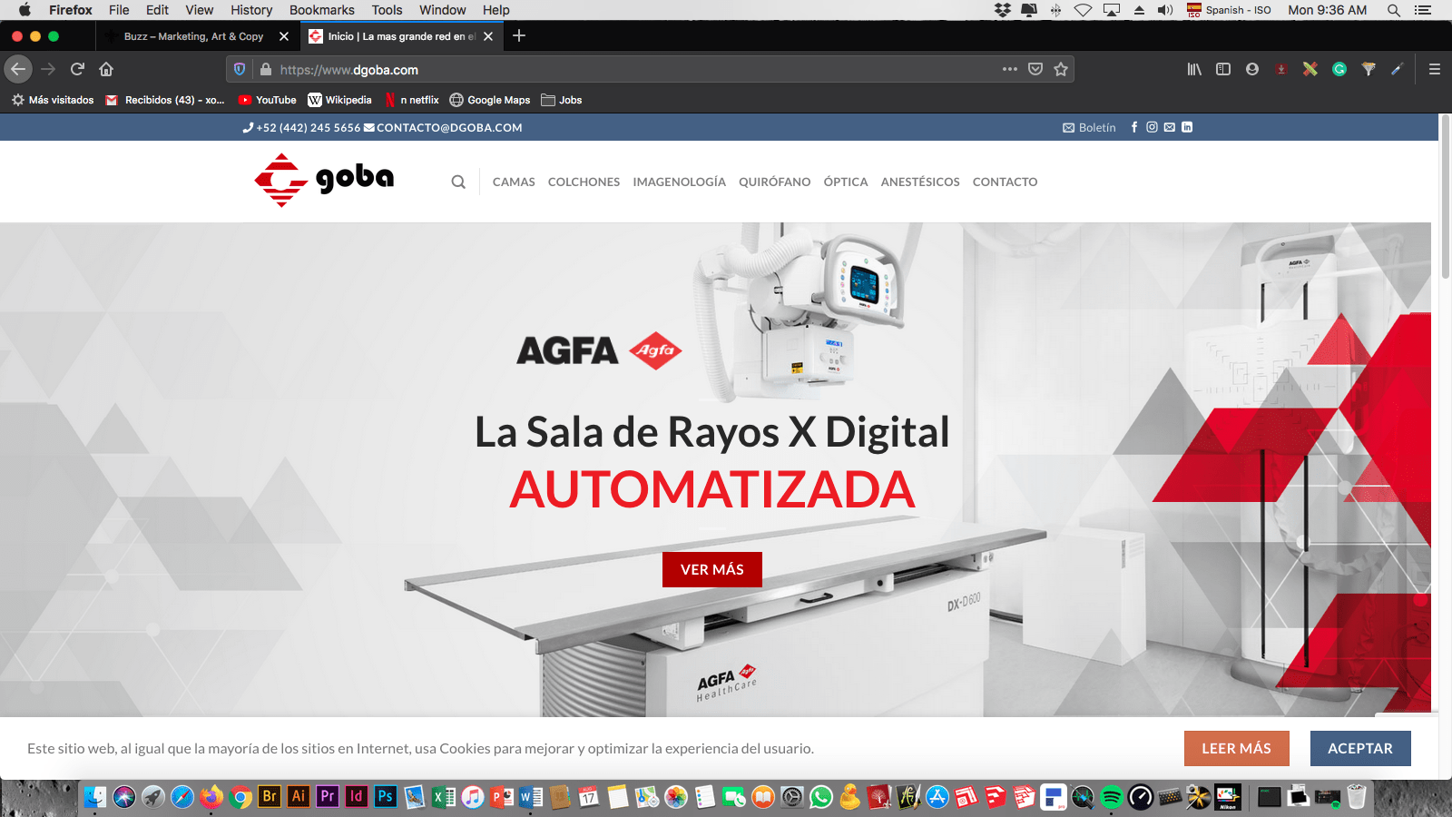Open the Grammarly extension icon
This screenshot has width=1452, height=817.
[1339, 68]
